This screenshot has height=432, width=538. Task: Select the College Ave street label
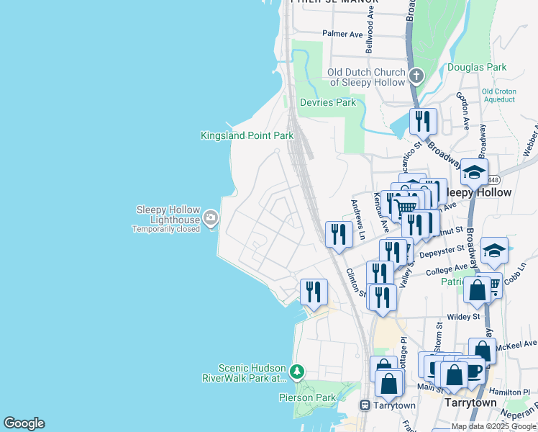[x=447, y=269]
